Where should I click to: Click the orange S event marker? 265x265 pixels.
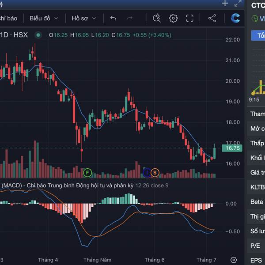(155, 172)
